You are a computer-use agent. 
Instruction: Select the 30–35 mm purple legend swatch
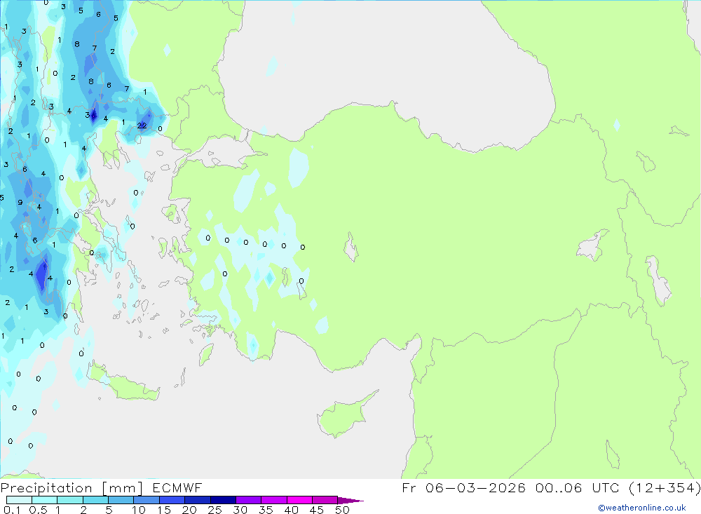point(249,500)
